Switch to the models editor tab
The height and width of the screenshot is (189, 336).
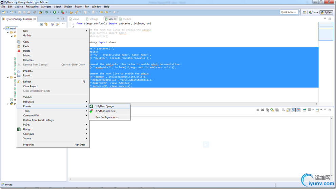click(x=125, y=19)
